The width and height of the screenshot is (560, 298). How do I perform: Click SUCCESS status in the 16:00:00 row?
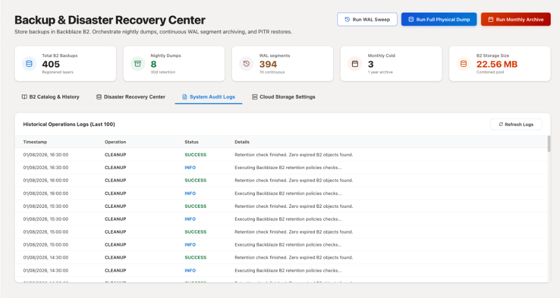tap(195, 180)
